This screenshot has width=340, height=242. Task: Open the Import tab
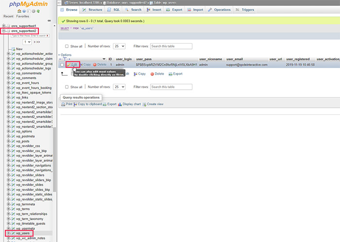(x=195, y=10)
